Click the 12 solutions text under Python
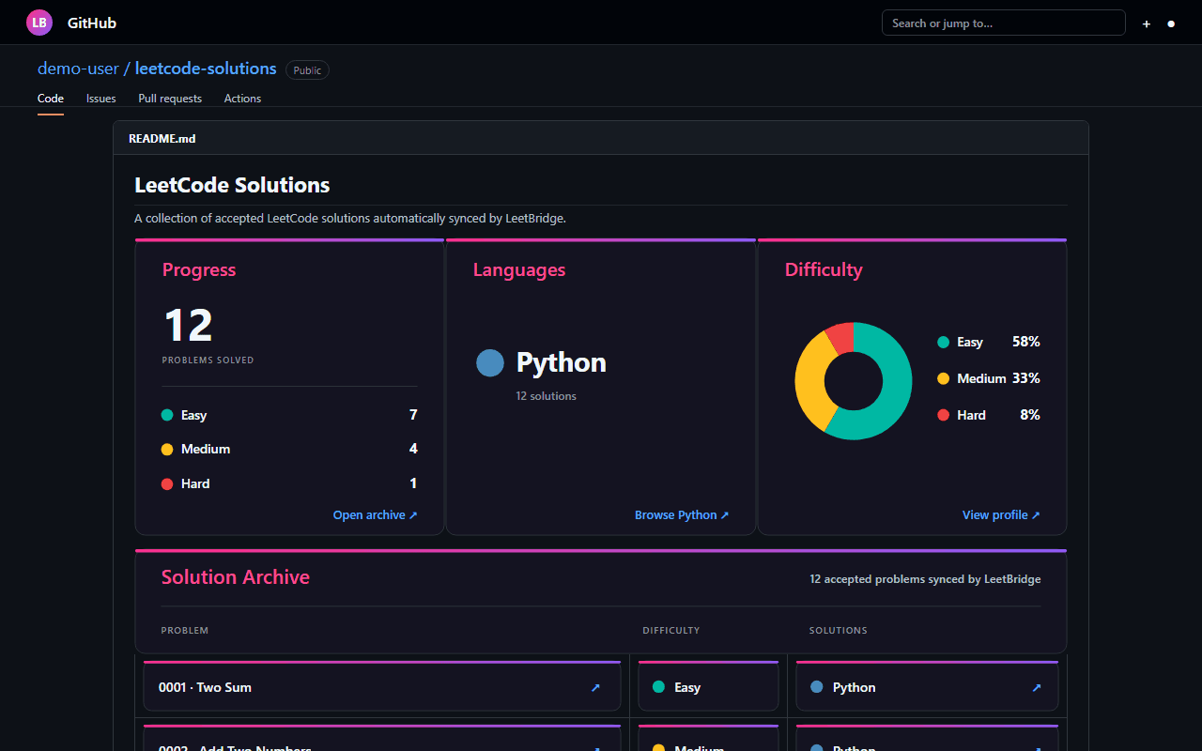The height and width of the screenshot is (751, 1202). [x=547, y=396]
